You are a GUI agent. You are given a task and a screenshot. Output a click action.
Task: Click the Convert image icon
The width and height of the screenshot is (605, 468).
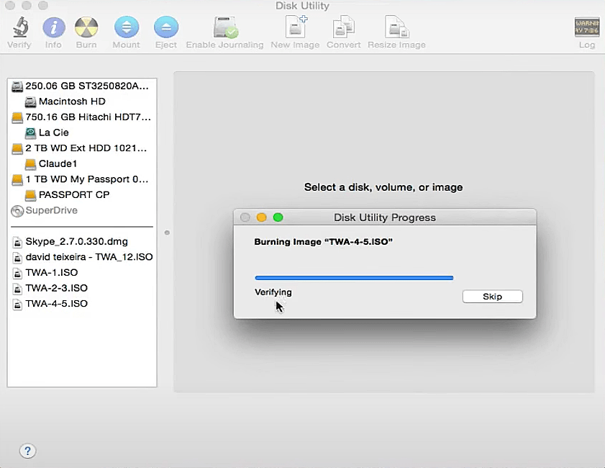[x=343, y=29]
